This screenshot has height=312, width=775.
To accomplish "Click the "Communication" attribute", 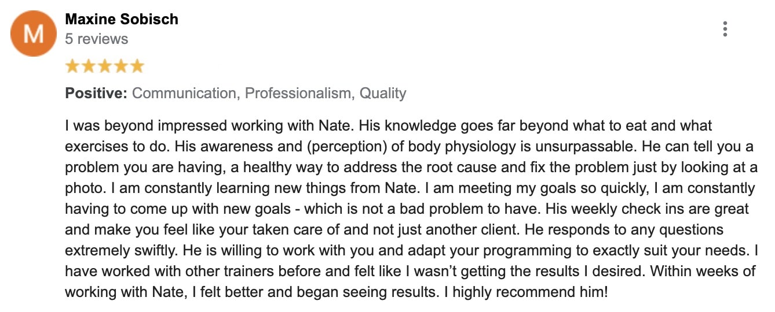I will coord(184,94).
